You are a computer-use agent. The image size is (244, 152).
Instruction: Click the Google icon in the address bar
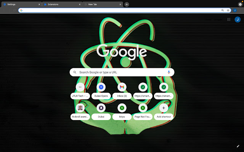click(x=21, y=10)
